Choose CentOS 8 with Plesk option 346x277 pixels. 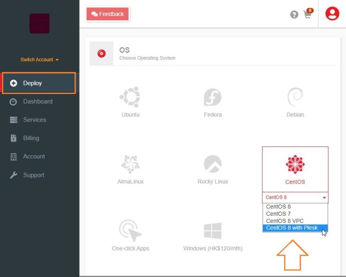[295, 228]
